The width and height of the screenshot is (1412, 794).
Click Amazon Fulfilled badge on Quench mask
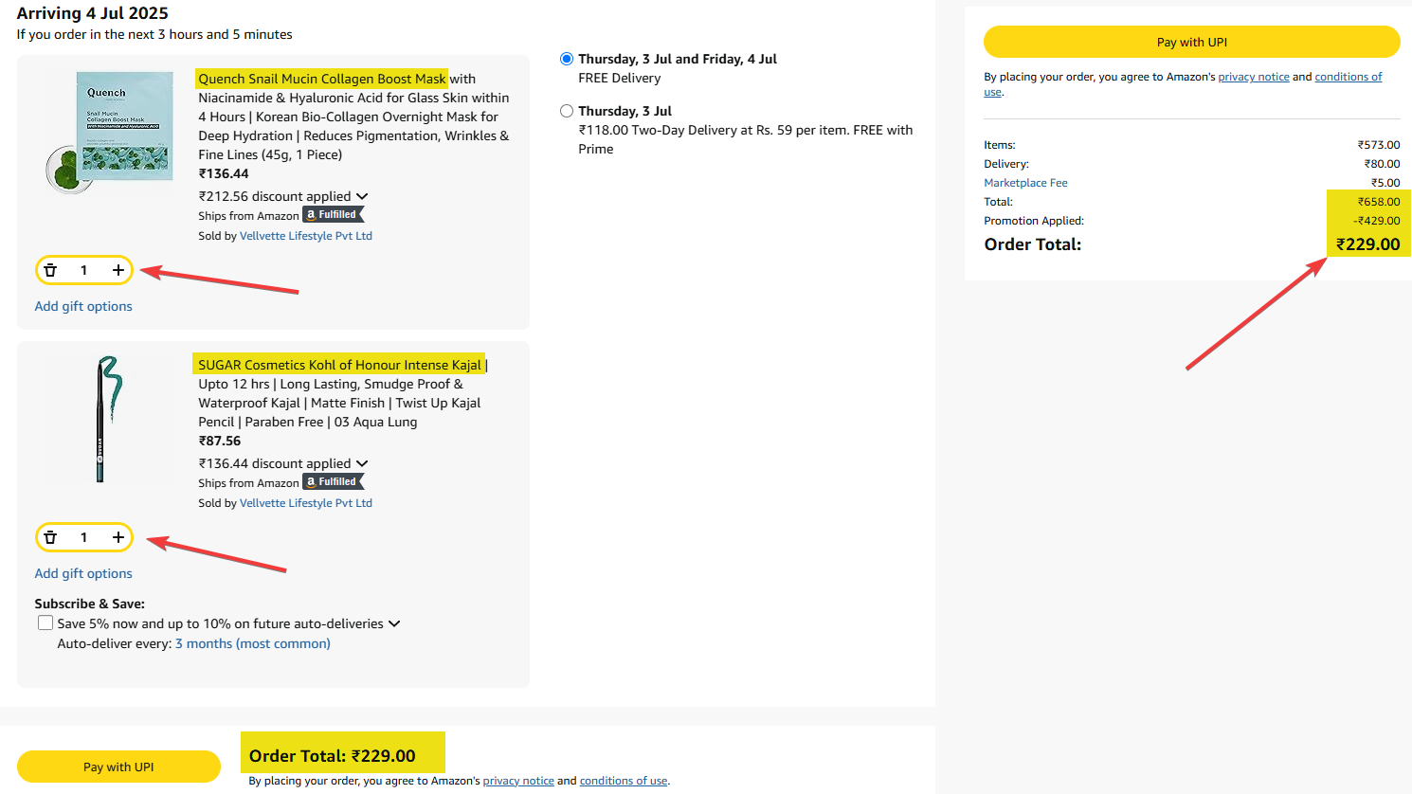click(333, 215)
